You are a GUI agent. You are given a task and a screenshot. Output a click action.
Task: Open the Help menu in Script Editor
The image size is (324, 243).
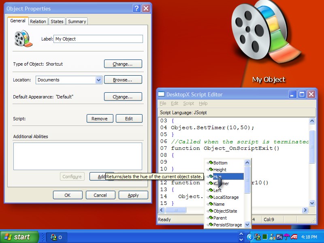203,103
